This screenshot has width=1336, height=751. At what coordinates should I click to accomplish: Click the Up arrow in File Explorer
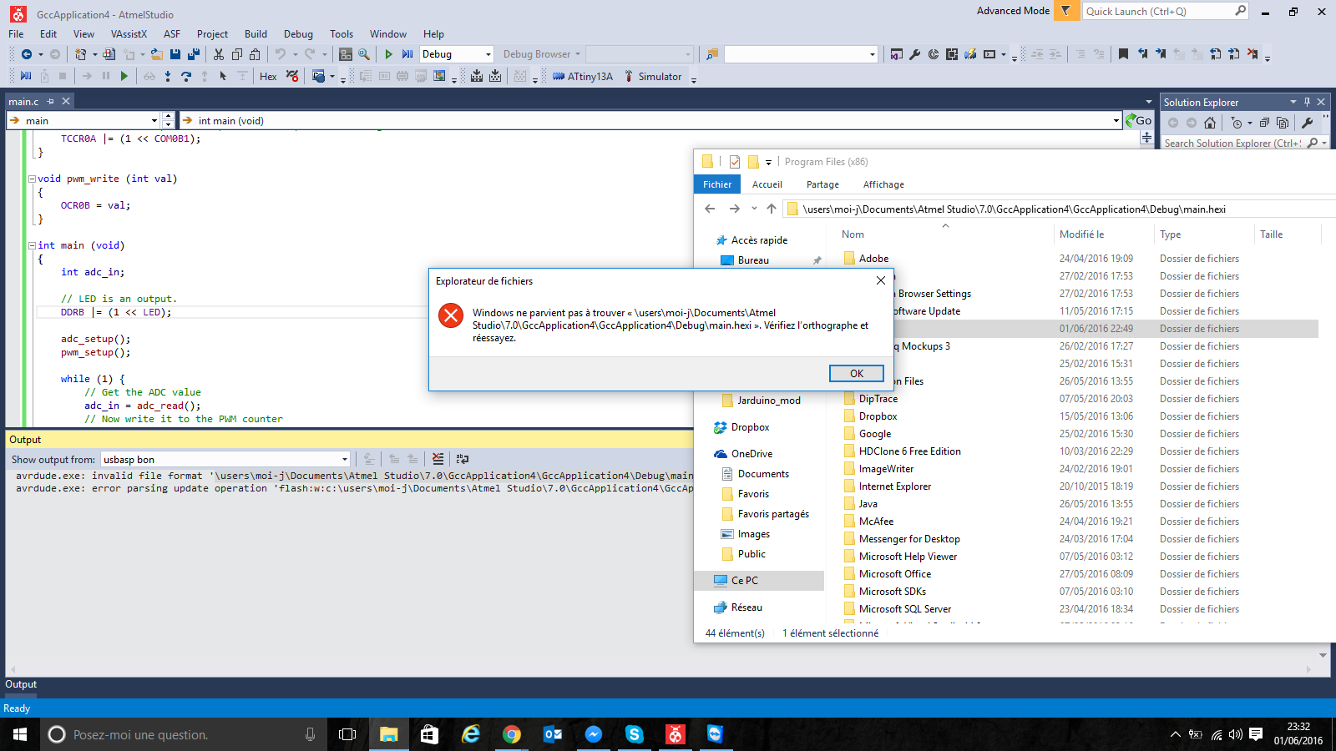point(772,209)
